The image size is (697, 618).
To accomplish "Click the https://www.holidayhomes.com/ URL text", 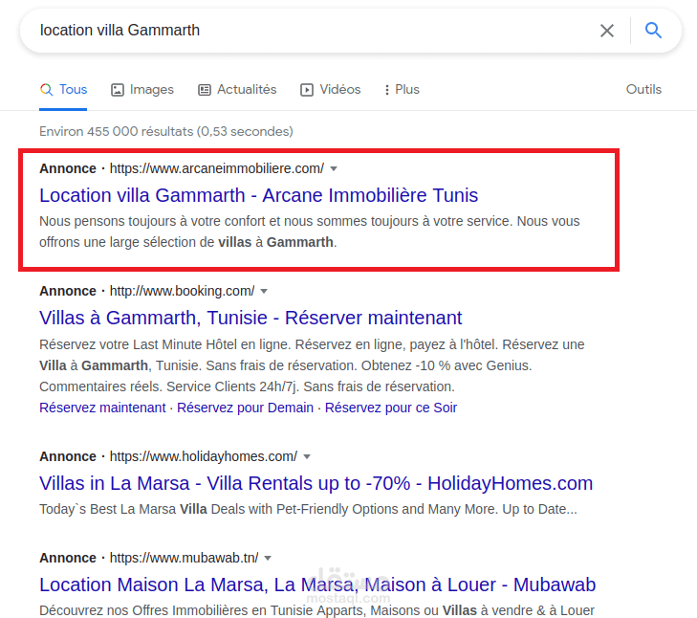I will tap(204, 456).
